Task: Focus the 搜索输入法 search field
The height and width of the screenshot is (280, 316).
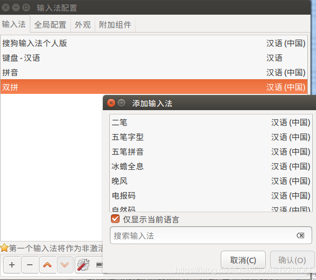Action: tap(211, 236)
